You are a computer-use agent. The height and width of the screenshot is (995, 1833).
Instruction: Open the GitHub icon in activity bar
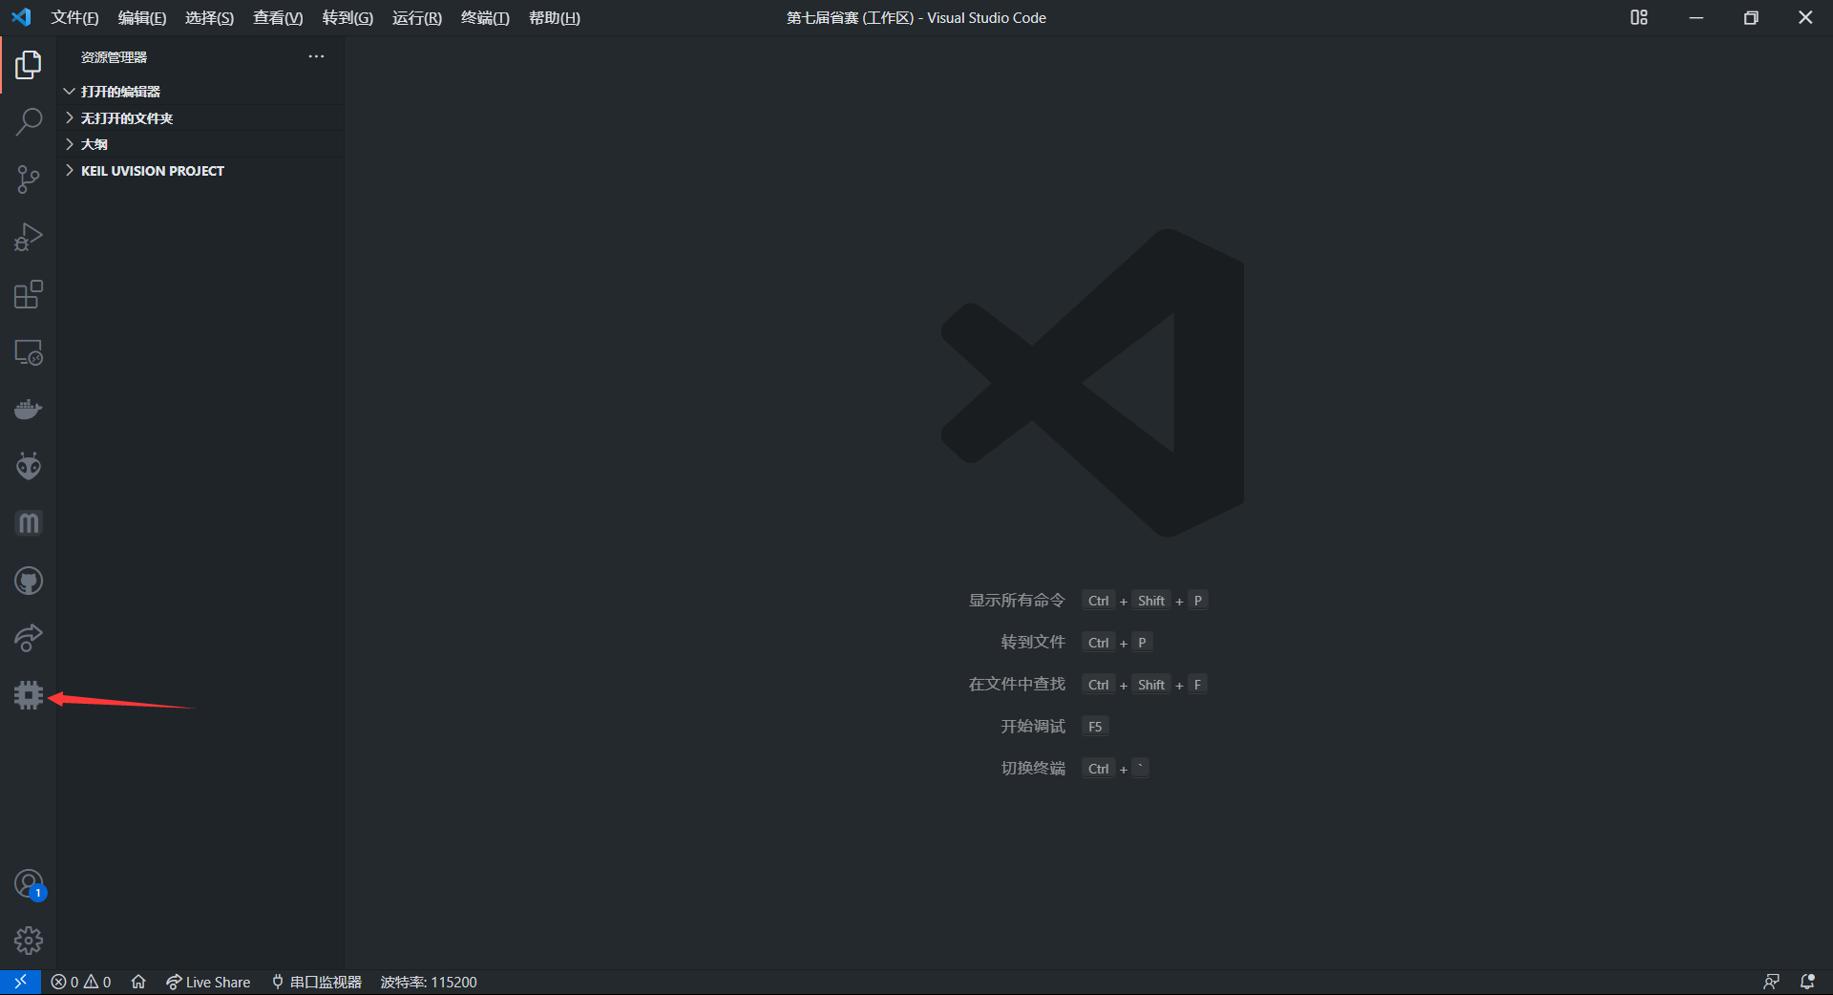click(x=29, y=581)
